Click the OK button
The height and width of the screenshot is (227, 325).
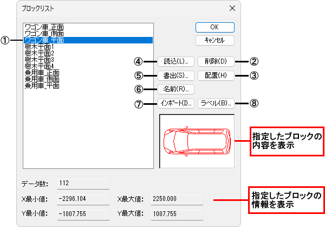pos(215,27)
